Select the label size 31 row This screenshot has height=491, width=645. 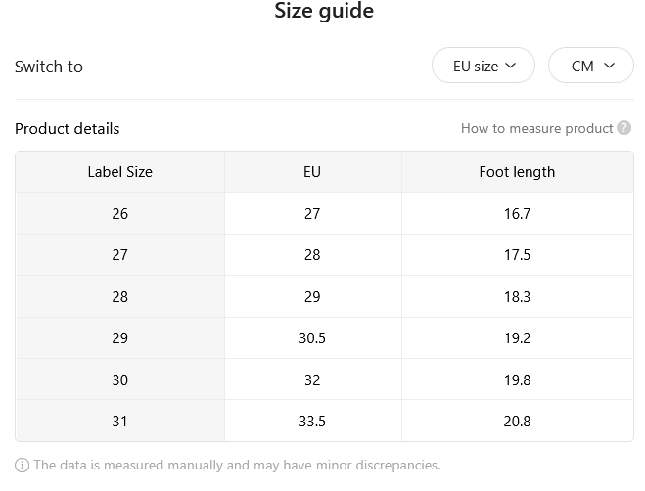(324, 422)
